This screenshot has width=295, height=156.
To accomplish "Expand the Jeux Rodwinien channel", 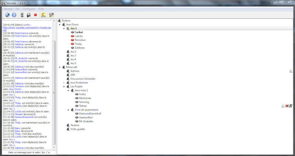I will tap(64, 83).
